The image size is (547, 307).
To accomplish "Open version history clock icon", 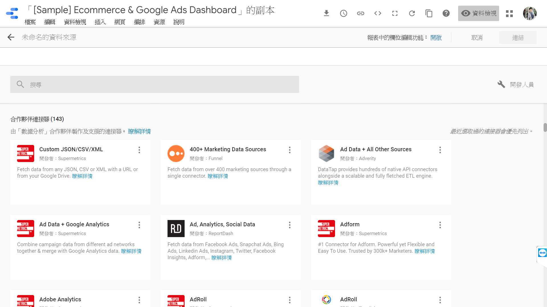I will 344,13.
